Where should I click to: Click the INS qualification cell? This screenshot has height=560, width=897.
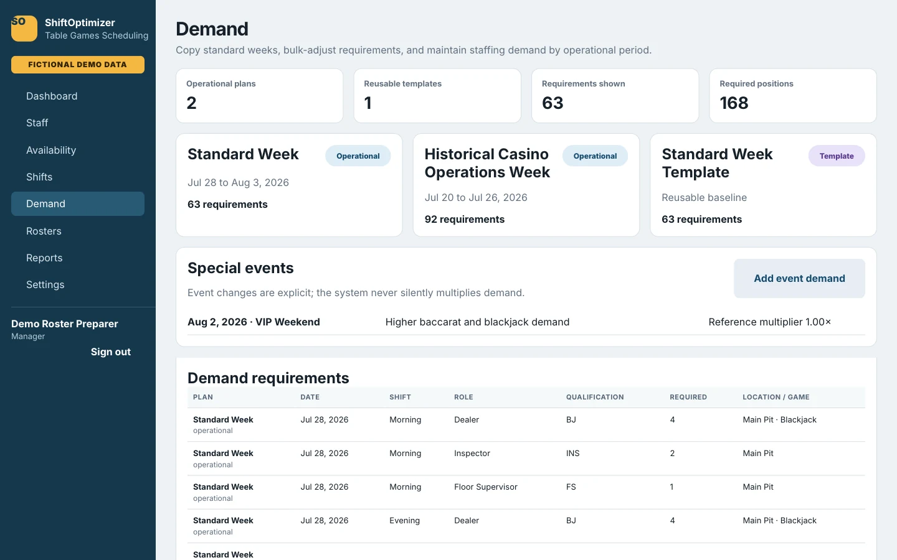[x=572, y=454]
